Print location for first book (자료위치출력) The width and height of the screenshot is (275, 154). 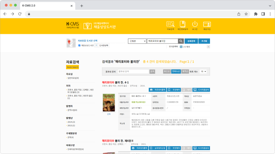(x=157, y=90)
